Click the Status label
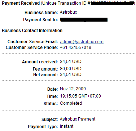Screen dimensions: 136x131 [51, 104]
